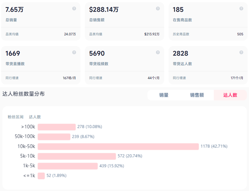
Task: Click the 1178 (42.71%) bar label
Action: tap(214, 146)
